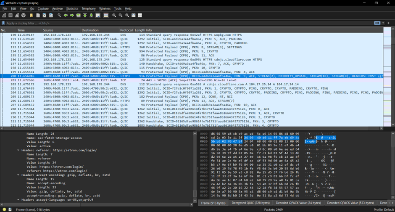Find a packet with the magnifier icon
This screenshot has height=212, width=395.
coord(59,16)
